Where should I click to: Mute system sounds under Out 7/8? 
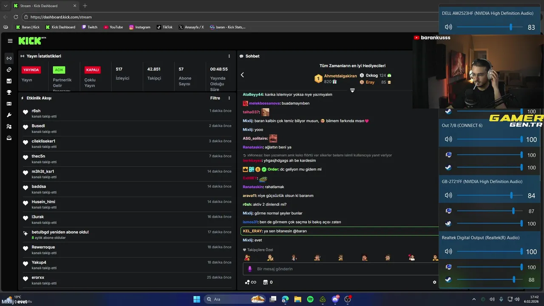tap(448, 155)
